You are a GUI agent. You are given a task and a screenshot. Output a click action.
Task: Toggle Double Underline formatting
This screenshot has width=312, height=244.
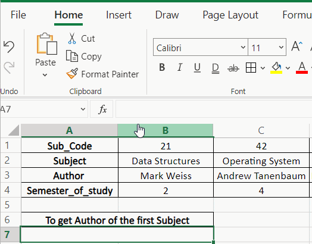pos(216,68)
